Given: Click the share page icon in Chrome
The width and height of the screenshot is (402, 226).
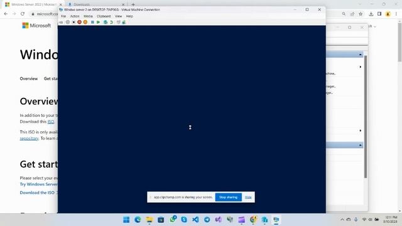Looking at the screenshot, I should tap(352, 14).
